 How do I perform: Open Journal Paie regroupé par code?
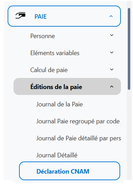[78, 121]
